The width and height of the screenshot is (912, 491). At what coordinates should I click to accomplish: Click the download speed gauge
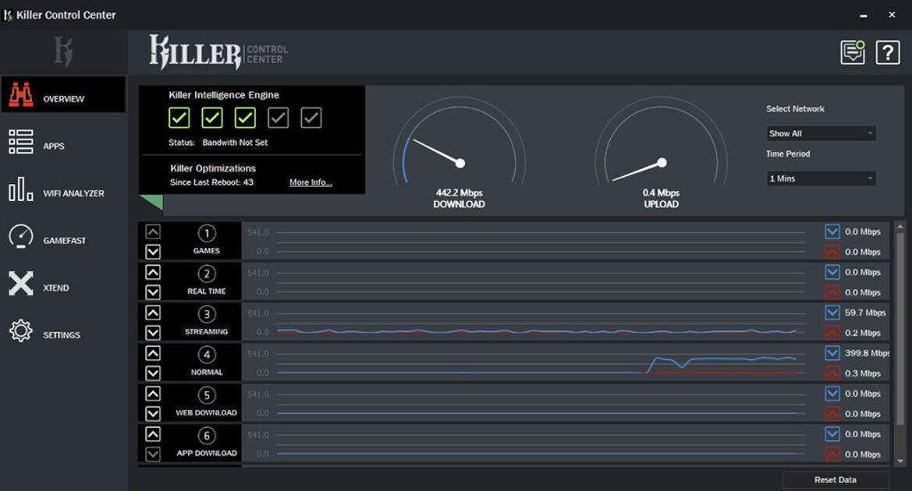point(459,143)
